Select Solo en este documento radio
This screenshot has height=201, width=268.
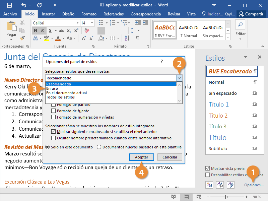pyautogui.click(x=48, y=147)
